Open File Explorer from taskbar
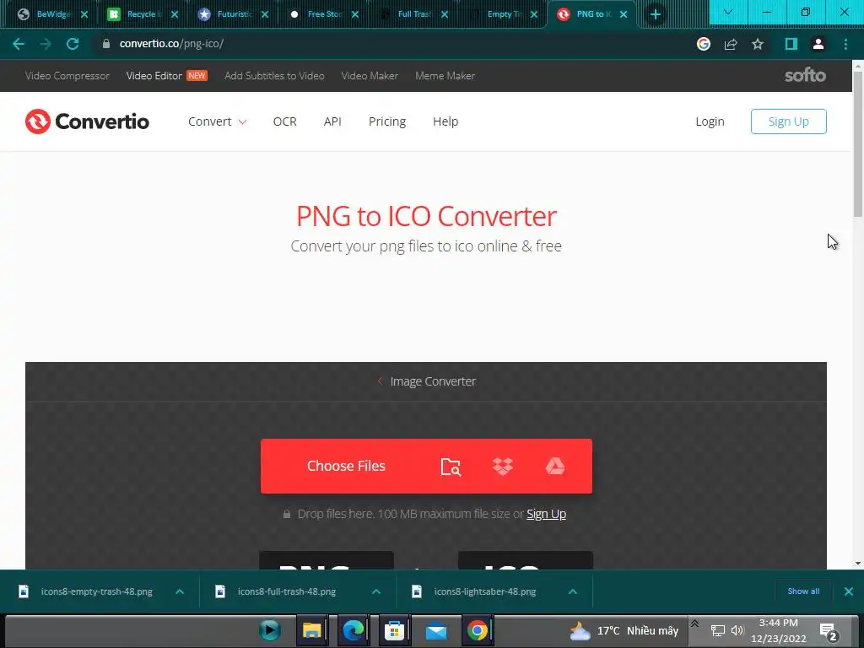This screenshot has width=864, height=648. pos(311,629)
